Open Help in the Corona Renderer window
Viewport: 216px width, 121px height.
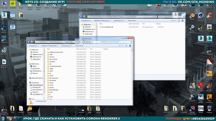point(183,21)
